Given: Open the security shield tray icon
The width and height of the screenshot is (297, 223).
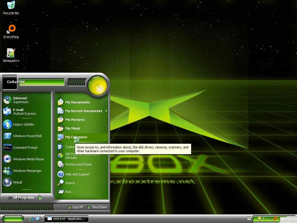Looking at the screenshot, I should click(x=260, y=219).
